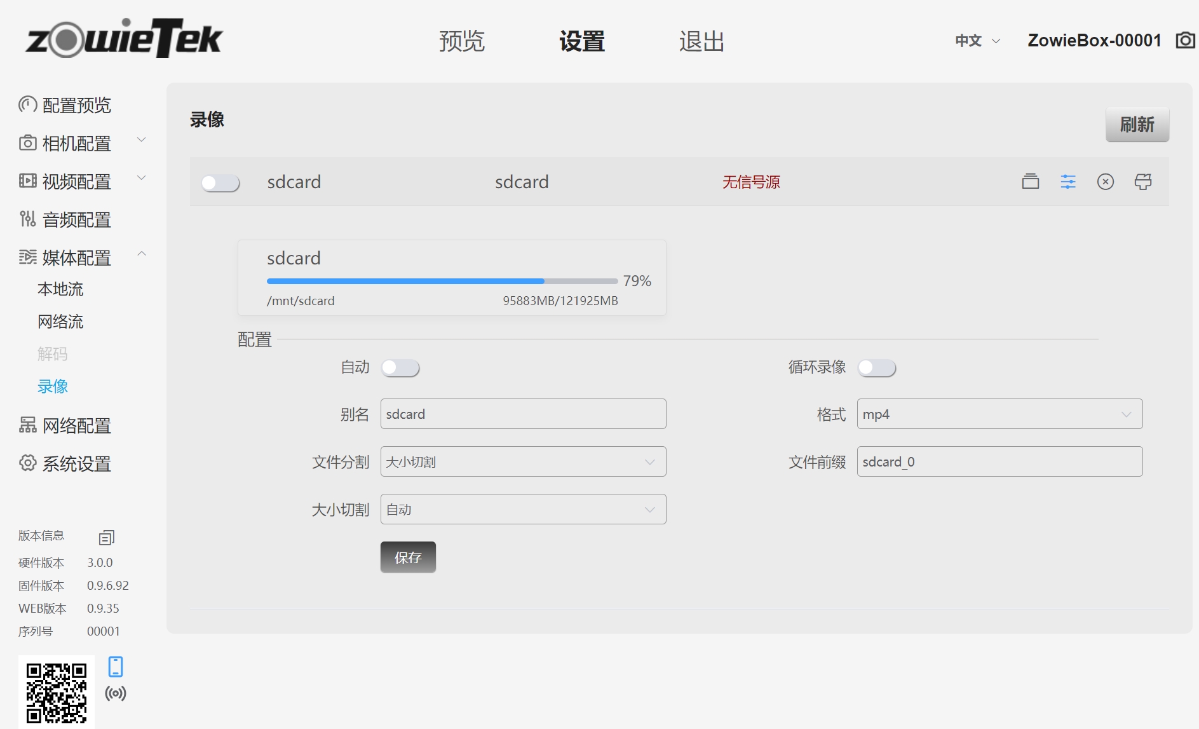Switch to the 预览 tab

pyautogui.click(x=461, y=40)
